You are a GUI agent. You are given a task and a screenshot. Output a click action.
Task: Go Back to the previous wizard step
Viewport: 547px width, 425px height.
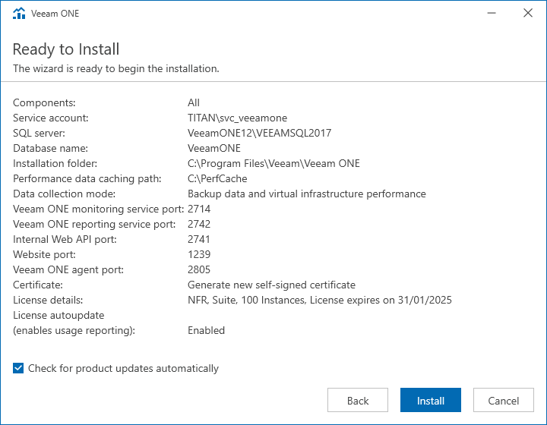pyautogui.click(x=358, y=400)
